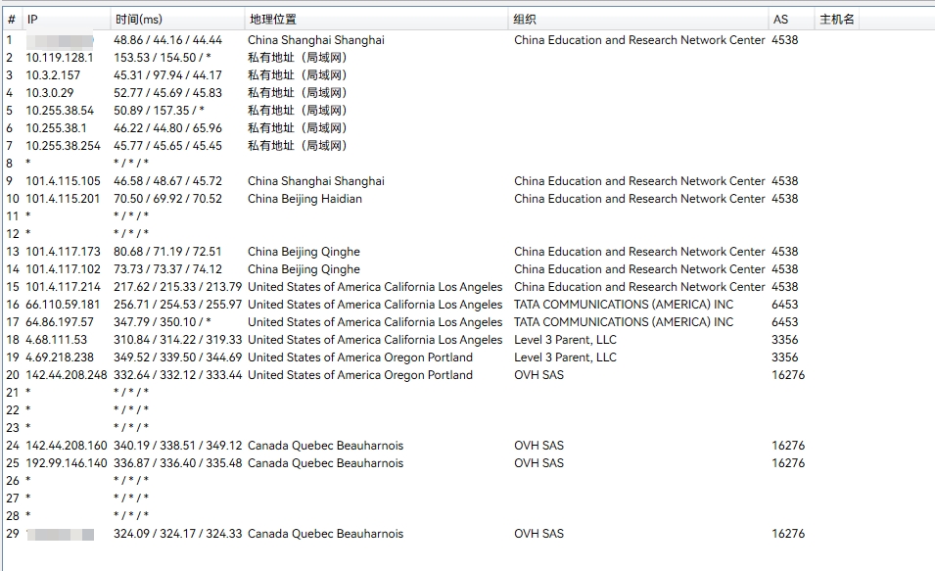Select the hop with IP 10.3.2.157
935x571 pixels.
[x=55, y=75]
